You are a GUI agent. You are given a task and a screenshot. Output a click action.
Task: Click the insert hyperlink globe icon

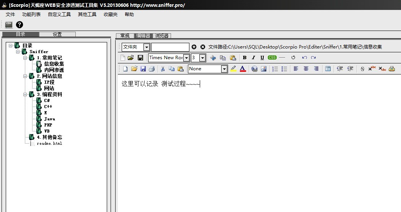(x=254, y=69)
